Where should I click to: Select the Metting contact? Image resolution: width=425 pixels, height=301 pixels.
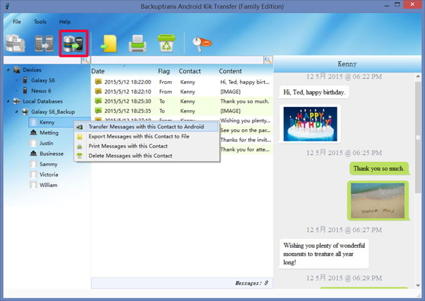pyautogui.click(x=49, y=133)
